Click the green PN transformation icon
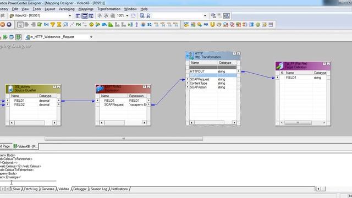352x198 pixels. coord(78,24)
